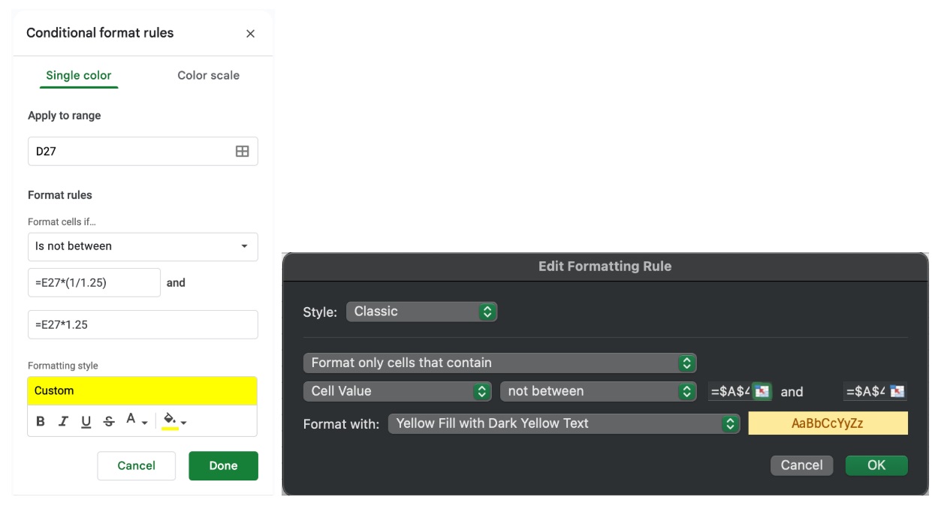The height and width of the screenshot is (506, 935).
Task: Open the text color picker
Action: point(136,421)
